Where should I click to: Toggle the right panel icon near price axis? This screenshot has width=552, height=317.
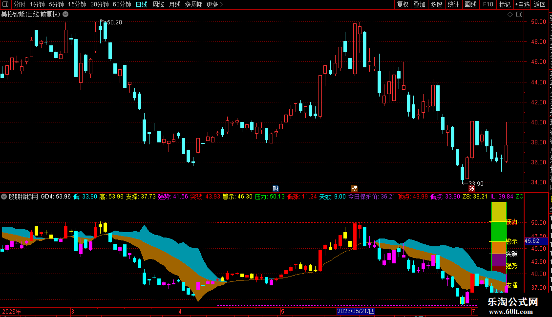coord(519,15)
